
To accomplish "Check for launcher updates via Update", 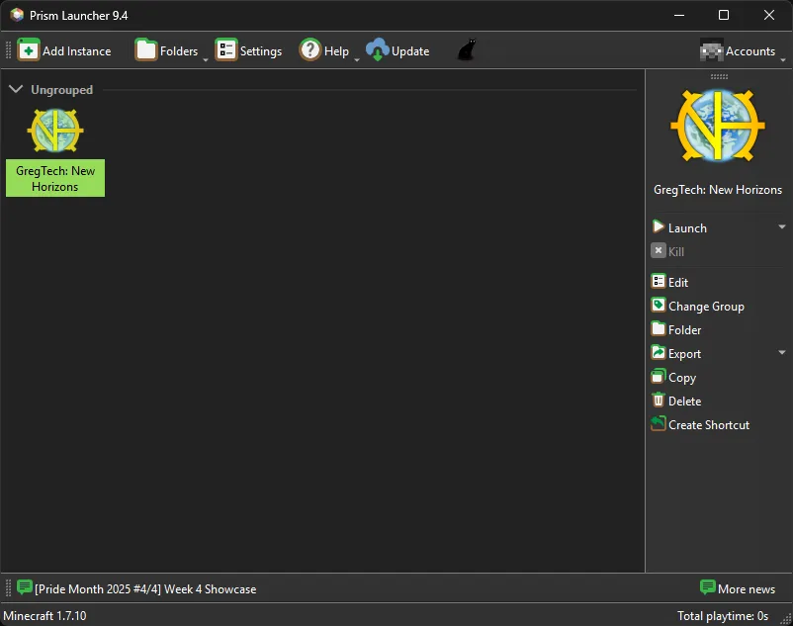I will (x=398, y=49).
